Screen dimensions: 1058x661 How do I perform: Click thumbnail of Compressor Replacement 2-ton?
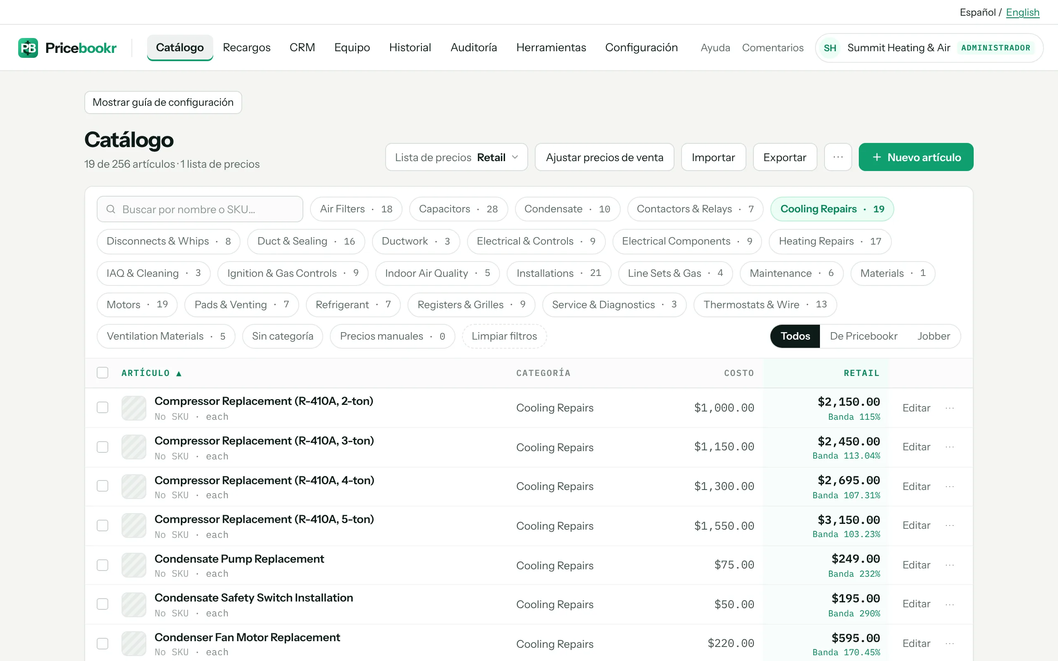(134, 408)
